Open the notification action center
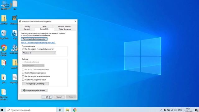 196,110
